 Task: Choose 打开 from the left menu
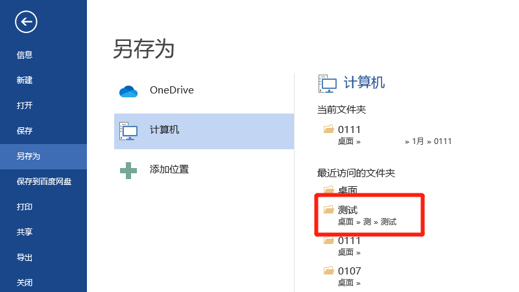25,106
